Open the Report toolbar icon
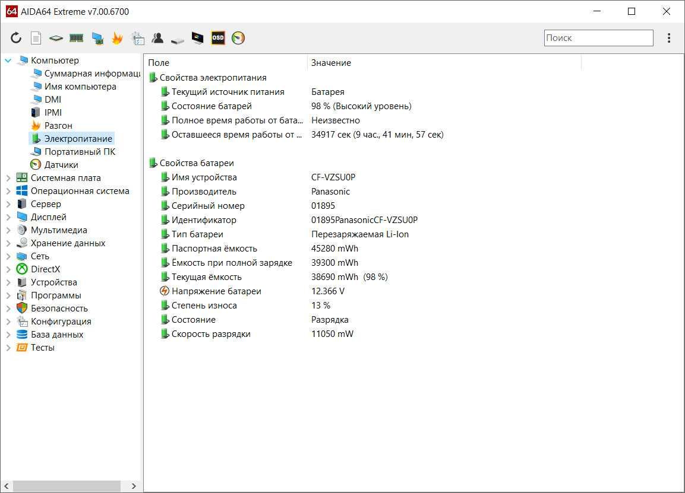The image size is (685, 493). click(36, 38)
